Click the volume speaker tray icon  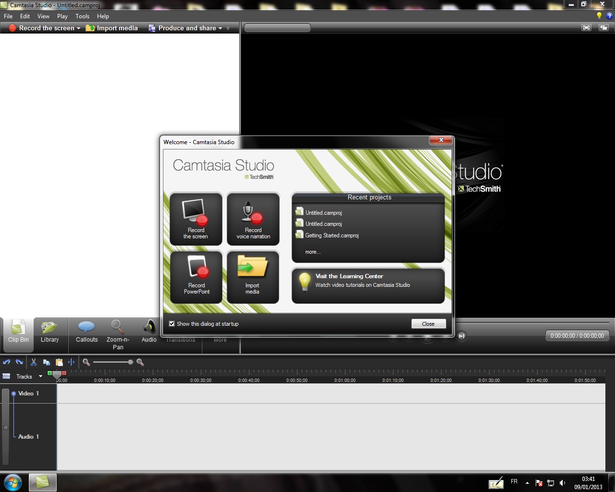point(563,483)
